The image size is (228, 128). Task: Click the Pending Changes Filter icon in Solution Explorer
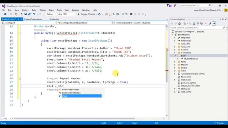(185, 23)
